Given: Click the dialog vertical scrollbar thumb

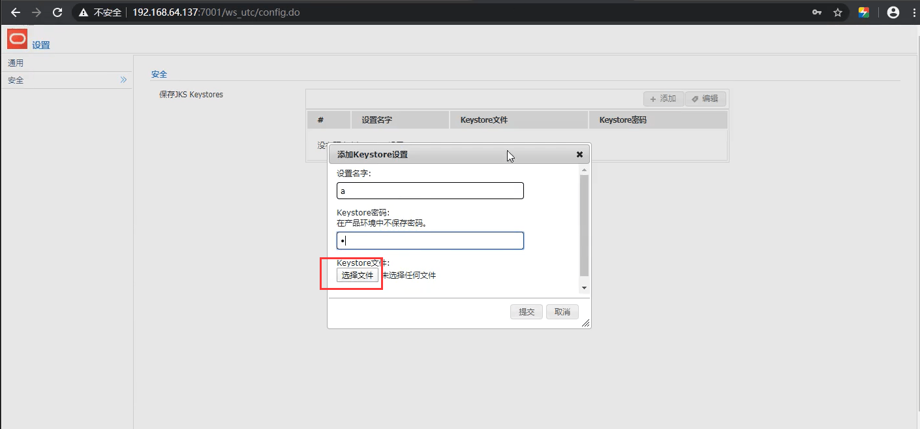Looking at the screenshot, I should click(x=584, y=225).
